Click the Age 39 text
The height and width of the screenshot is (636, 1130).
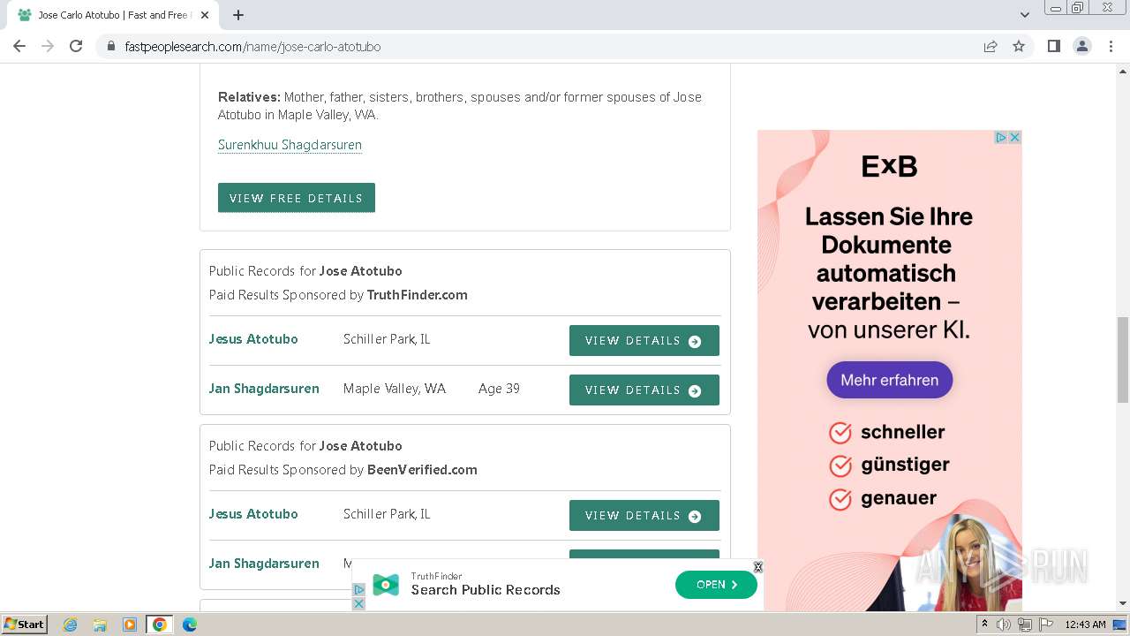[x=499, y=389]
